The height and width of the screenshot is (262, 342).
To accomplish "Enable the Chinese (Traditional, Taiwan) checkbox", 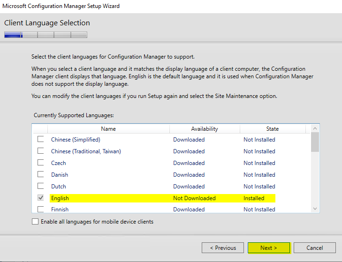I will tap(41, 151).
